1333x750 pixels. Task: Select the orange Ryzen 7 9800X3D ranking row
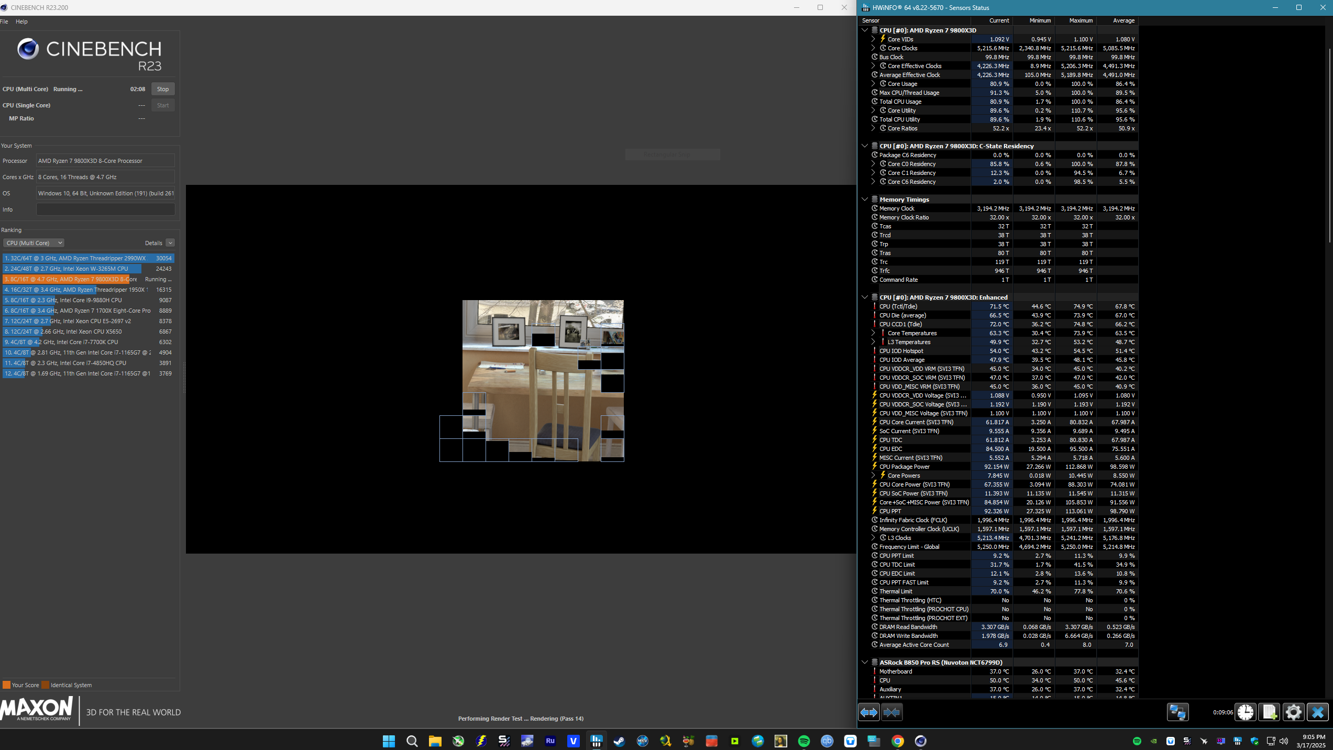[x=88, y=279]
